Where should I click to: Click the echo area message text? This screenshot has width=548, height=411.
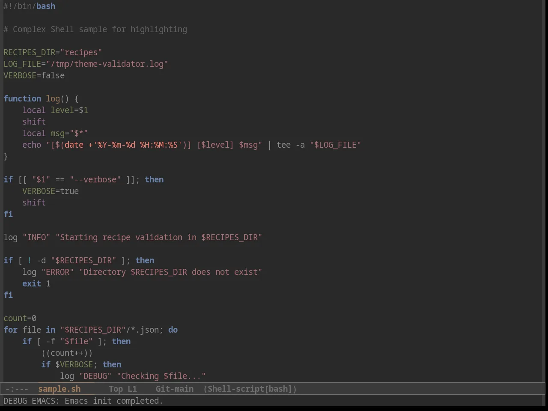coord(83,401)
